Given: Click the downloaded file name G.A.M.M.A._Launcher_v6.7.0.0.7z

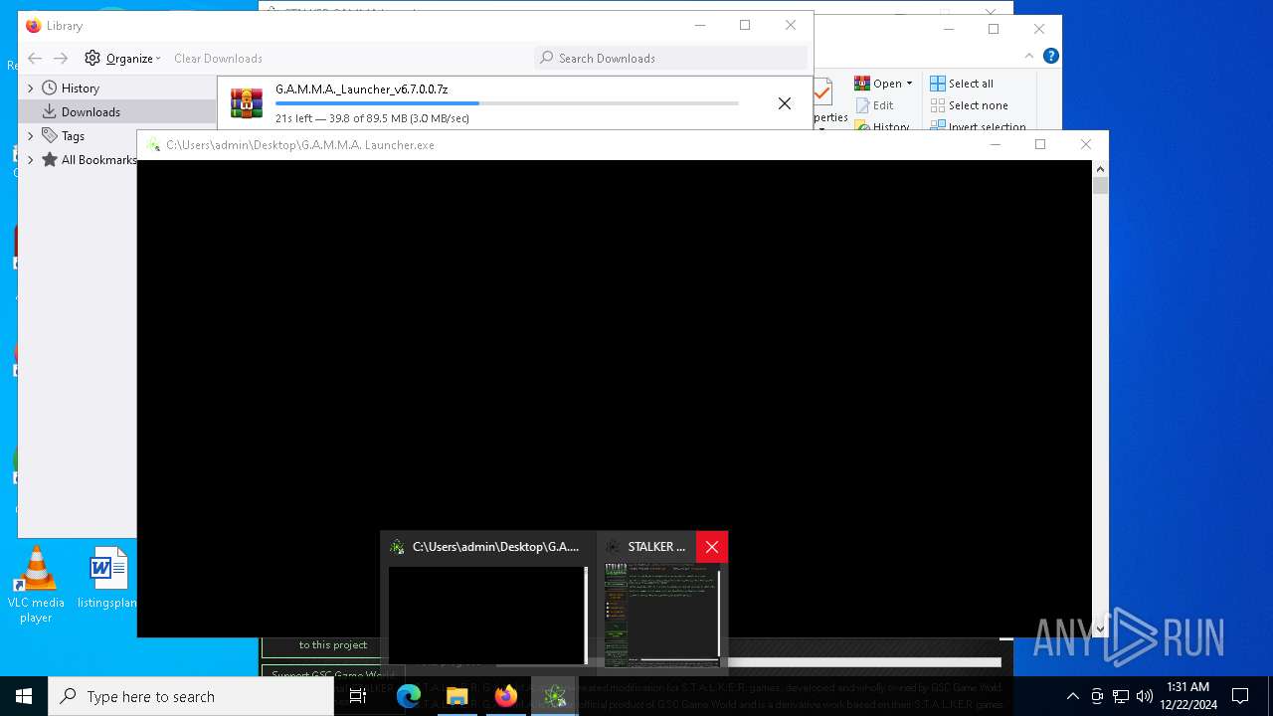Looking at the screenshot, I should [x=362, y=89].
